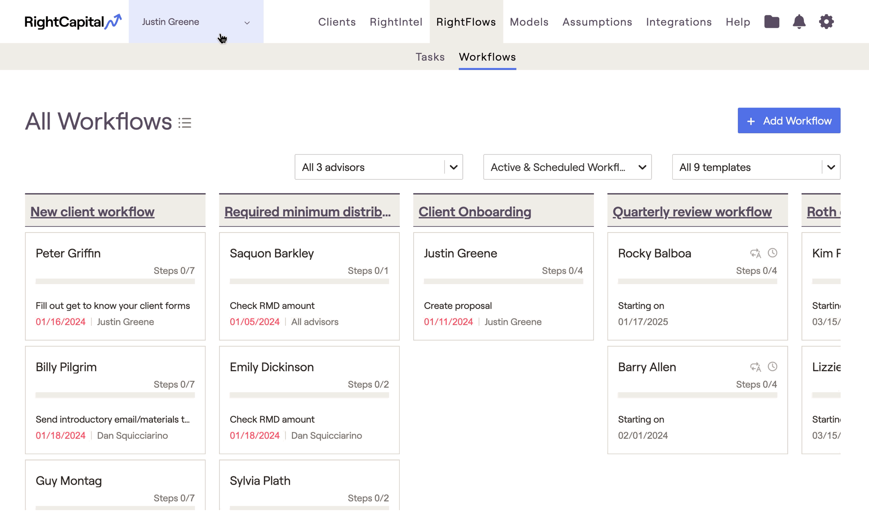
Task: Click Justin Greene's progress bar in Client Onboarding
Action: 503,282
